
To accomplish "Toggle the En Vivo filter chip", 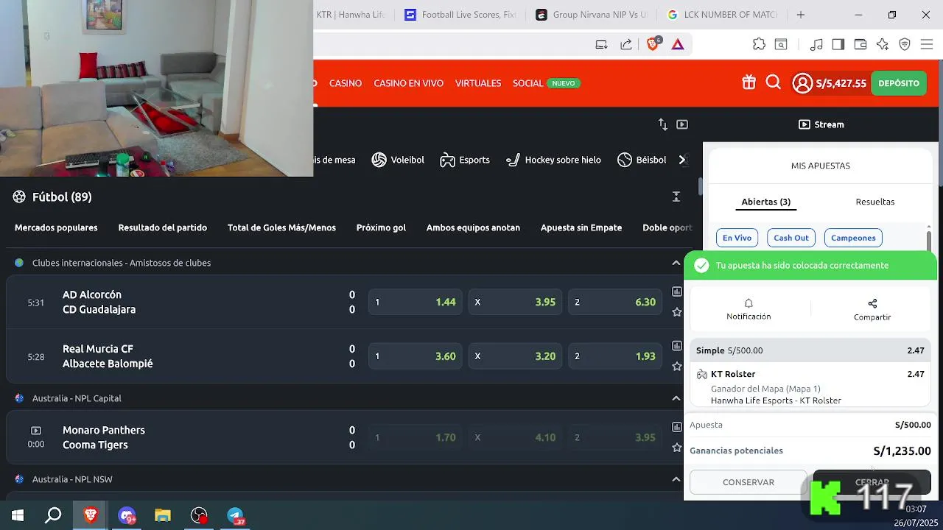I will (x=737, y=238).
